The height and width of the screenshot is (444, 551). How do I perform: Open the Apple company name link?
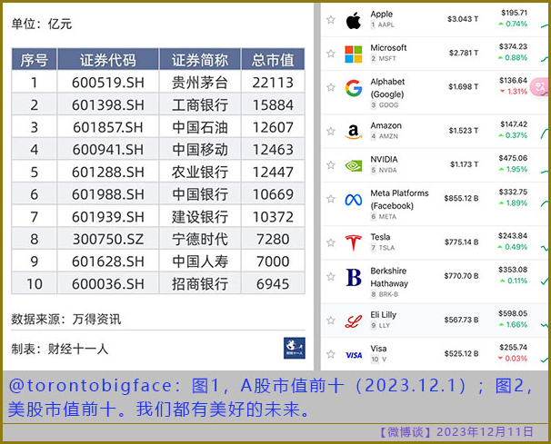382,14
